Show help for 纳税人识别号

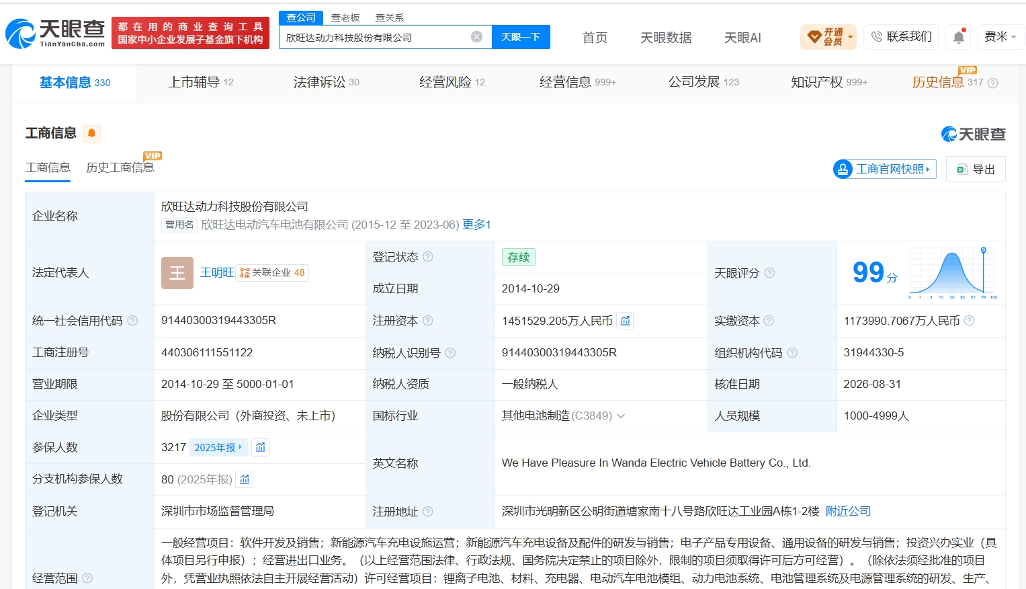pos(450,352)
